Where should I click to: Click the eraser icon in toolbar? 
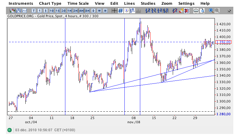[181, 11]
